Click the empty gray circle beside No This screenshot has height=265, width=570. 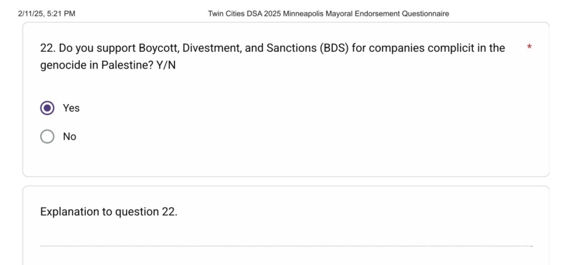pos(47,136)
